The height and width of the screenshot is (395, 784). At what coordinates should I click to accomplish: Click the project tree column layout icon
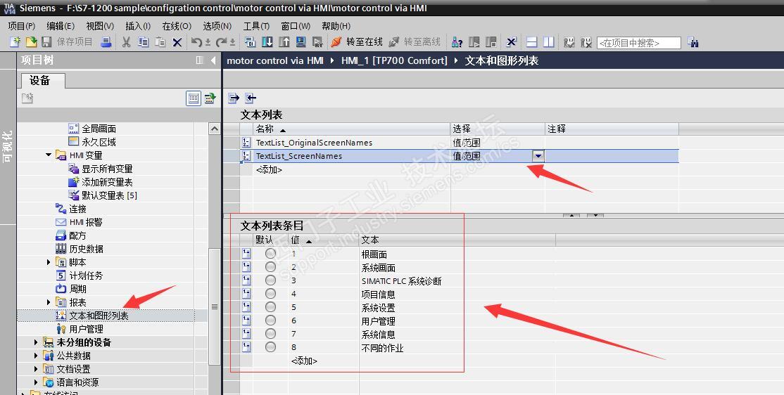click(200, 60)
